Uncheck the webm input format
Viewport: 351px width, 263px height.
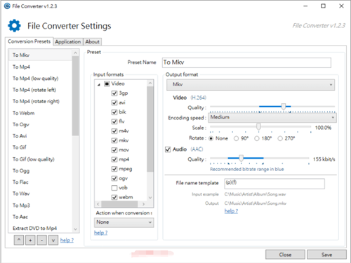[114, 197]
